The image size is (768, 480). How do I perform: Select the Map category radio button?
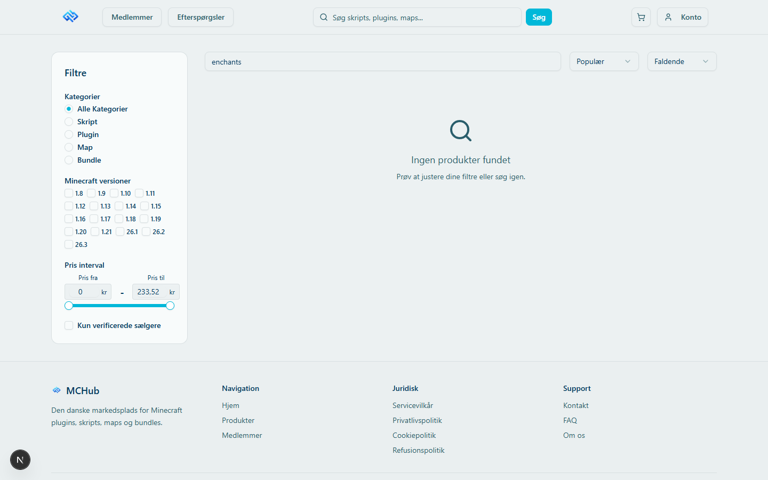(69, 147)
